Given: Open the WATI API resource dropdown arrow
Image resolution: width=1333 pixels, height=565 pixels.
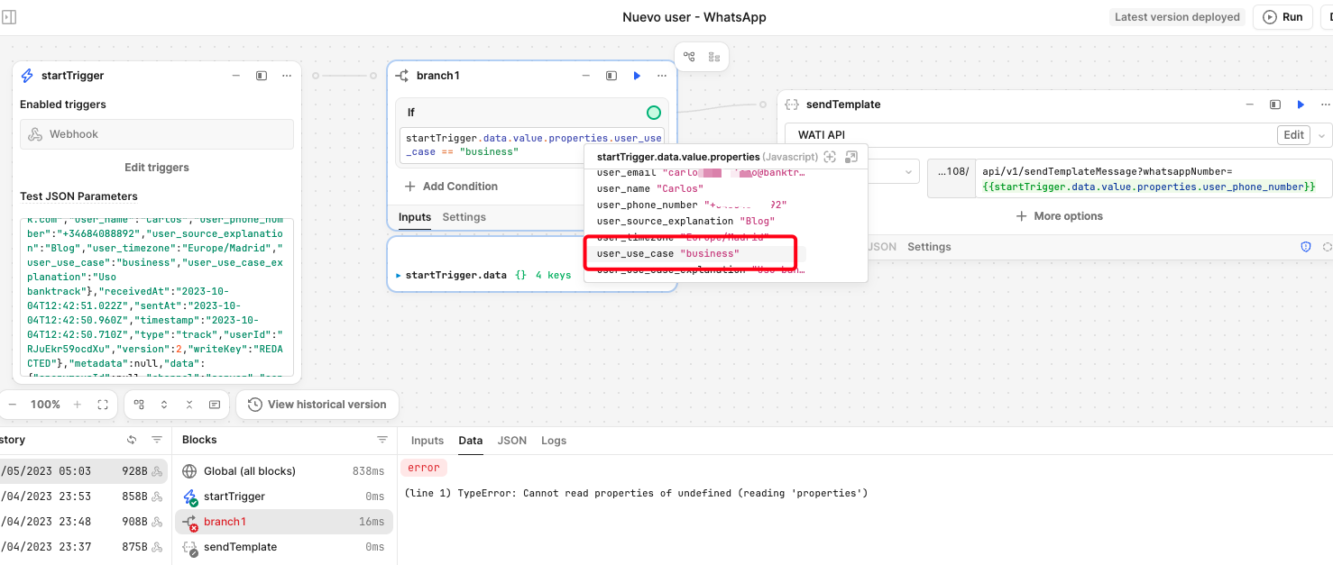Looking at the screenshot, I should coord(1322,135).
